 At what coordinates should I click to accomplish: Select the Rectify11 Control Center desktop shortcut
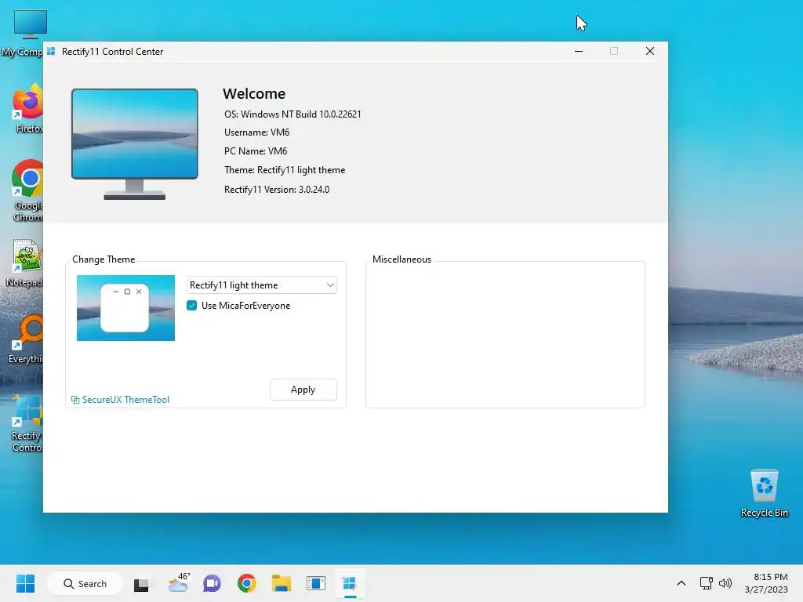pos(27,422)
